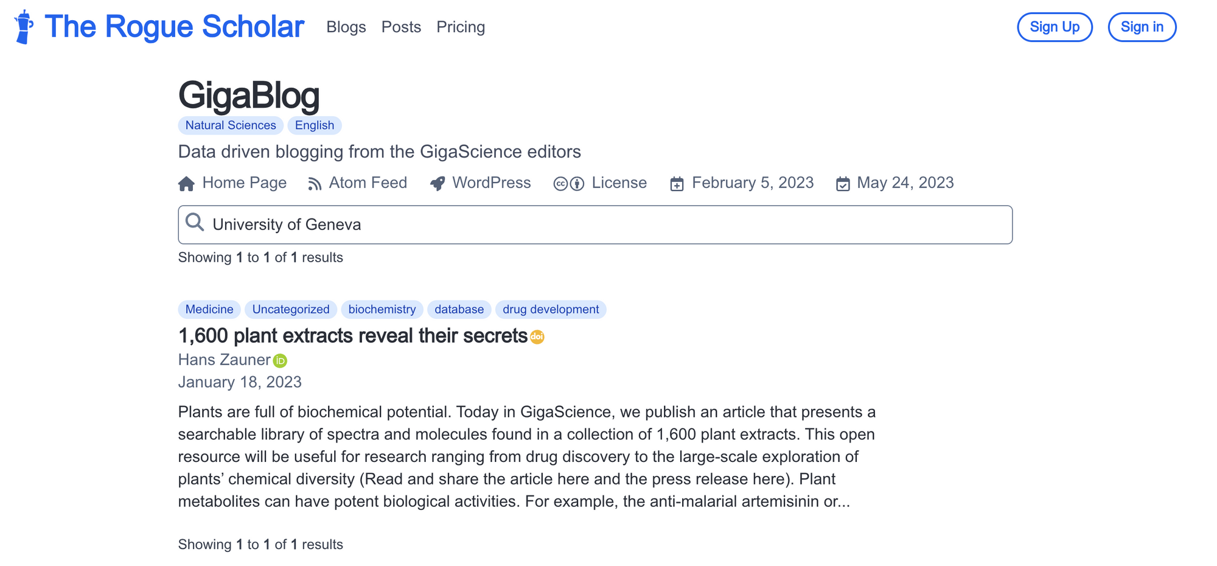This screenshot has height=566, width=1217.
Task: Click the May 24, 2023 calendar-check icon
Action: coord(843,184)
